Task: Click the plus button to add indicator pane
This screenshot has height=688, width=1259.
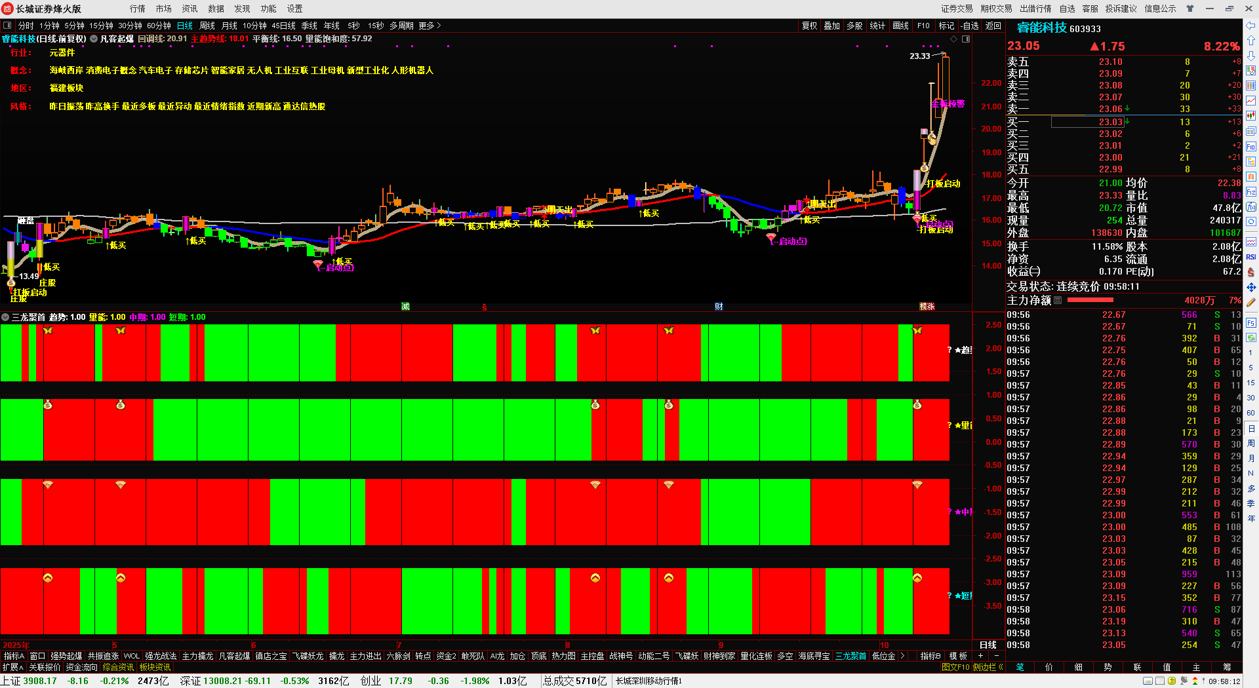Action: coord(981,656)
